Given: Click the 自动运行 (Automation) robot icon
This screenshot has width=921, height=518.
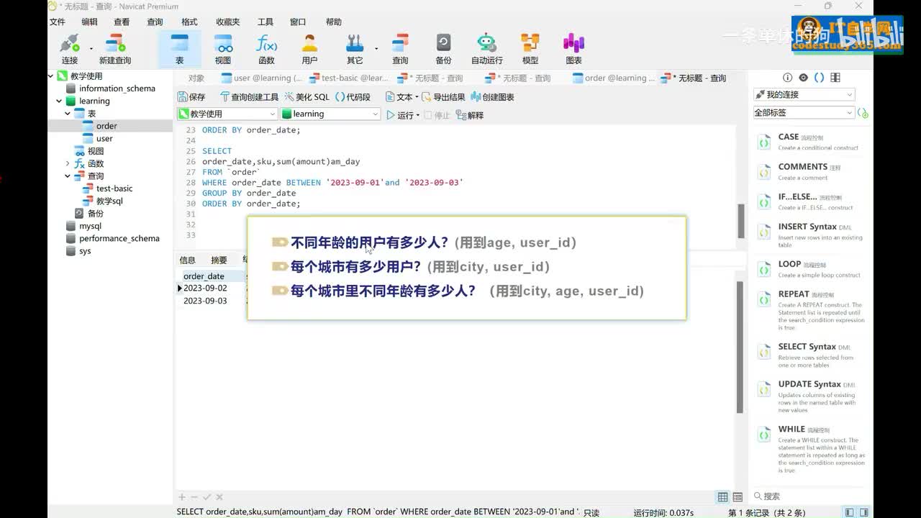Looking at the screenshot, I should (x=487, y=49).
